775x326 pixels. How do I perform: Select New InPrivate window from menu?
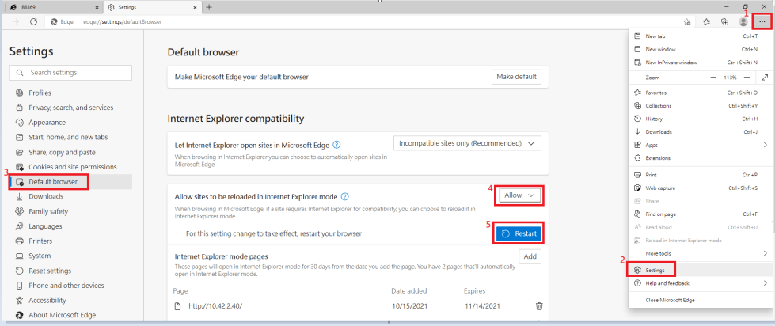(x=671, y=62)
